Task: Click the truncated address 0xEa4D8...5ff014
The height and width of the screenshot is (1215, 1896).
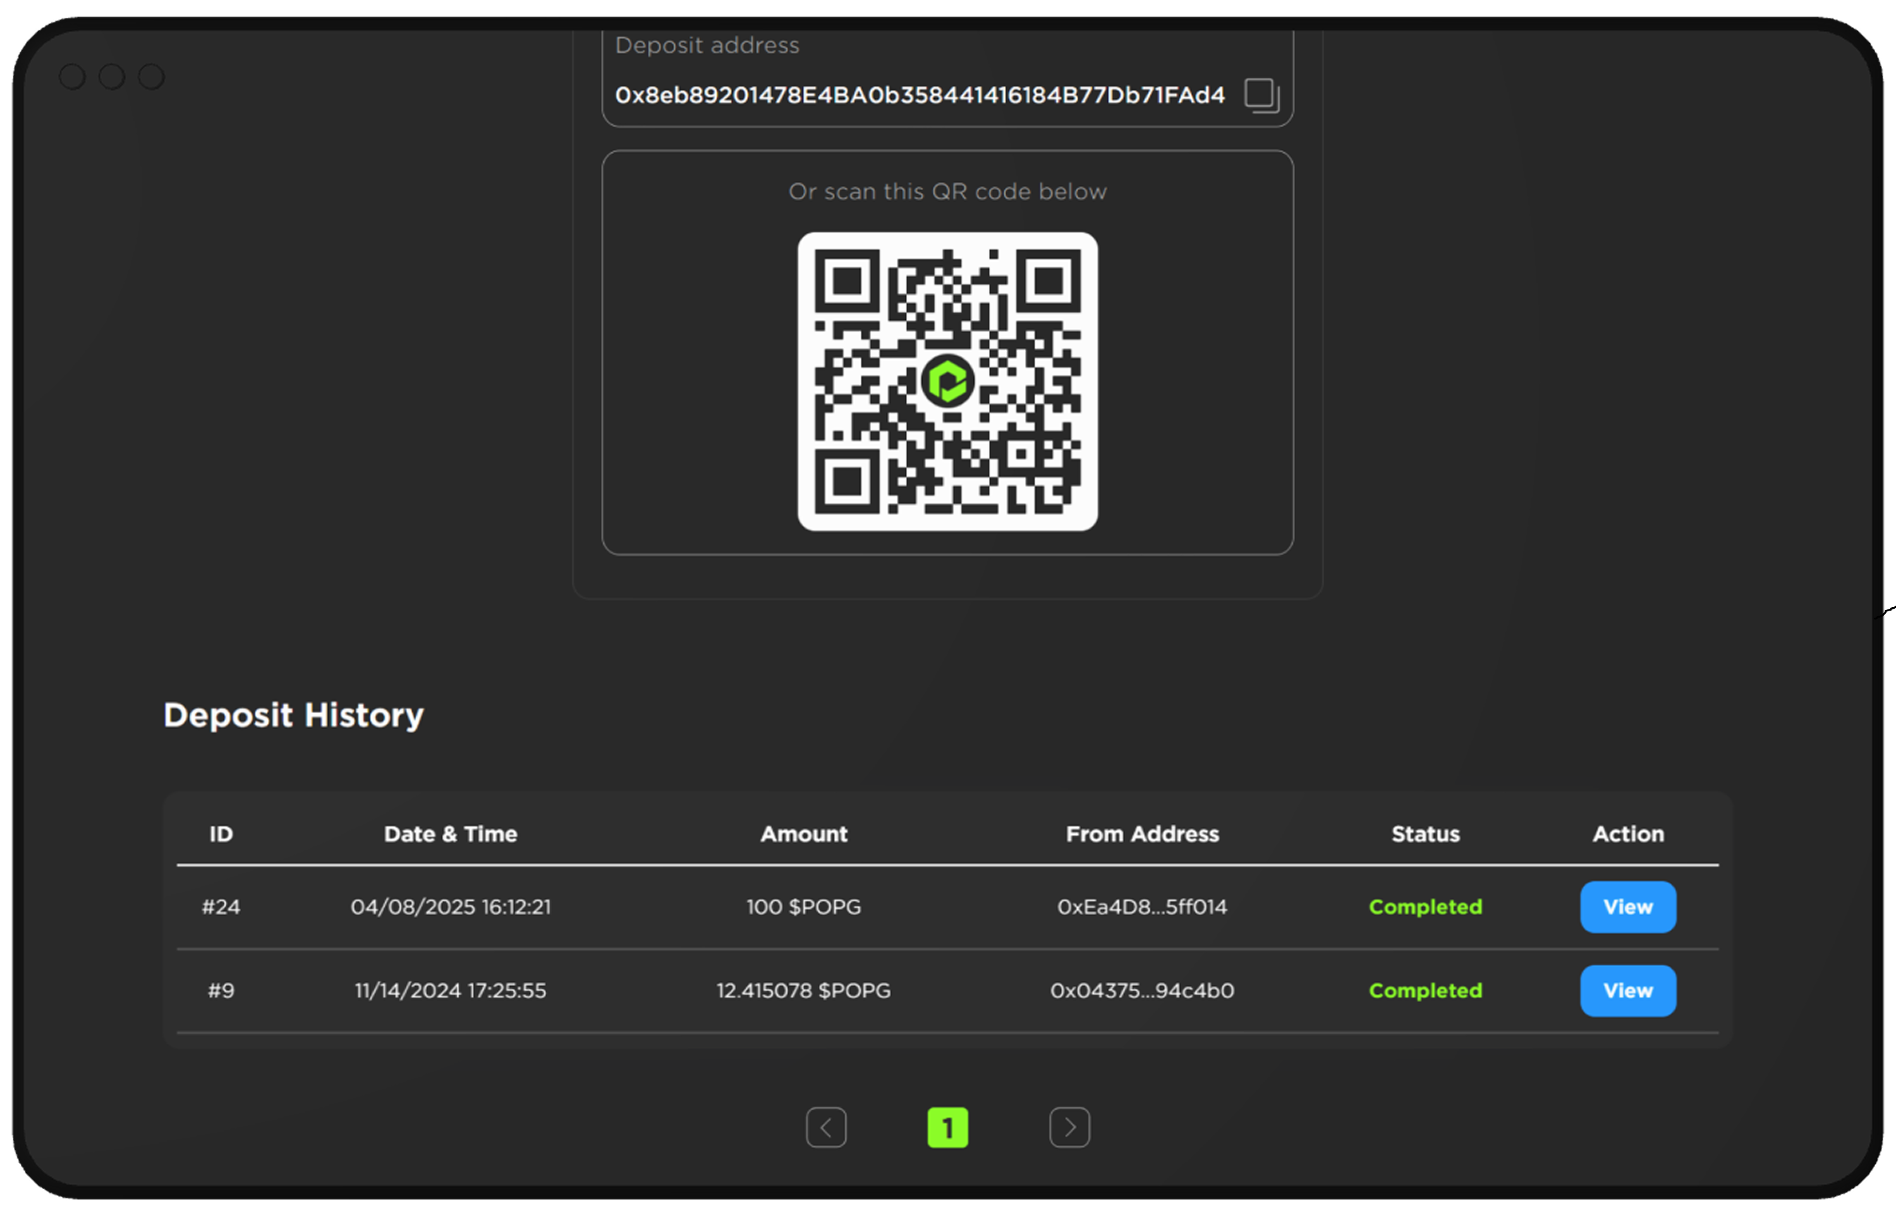Action: [1143, 907]
